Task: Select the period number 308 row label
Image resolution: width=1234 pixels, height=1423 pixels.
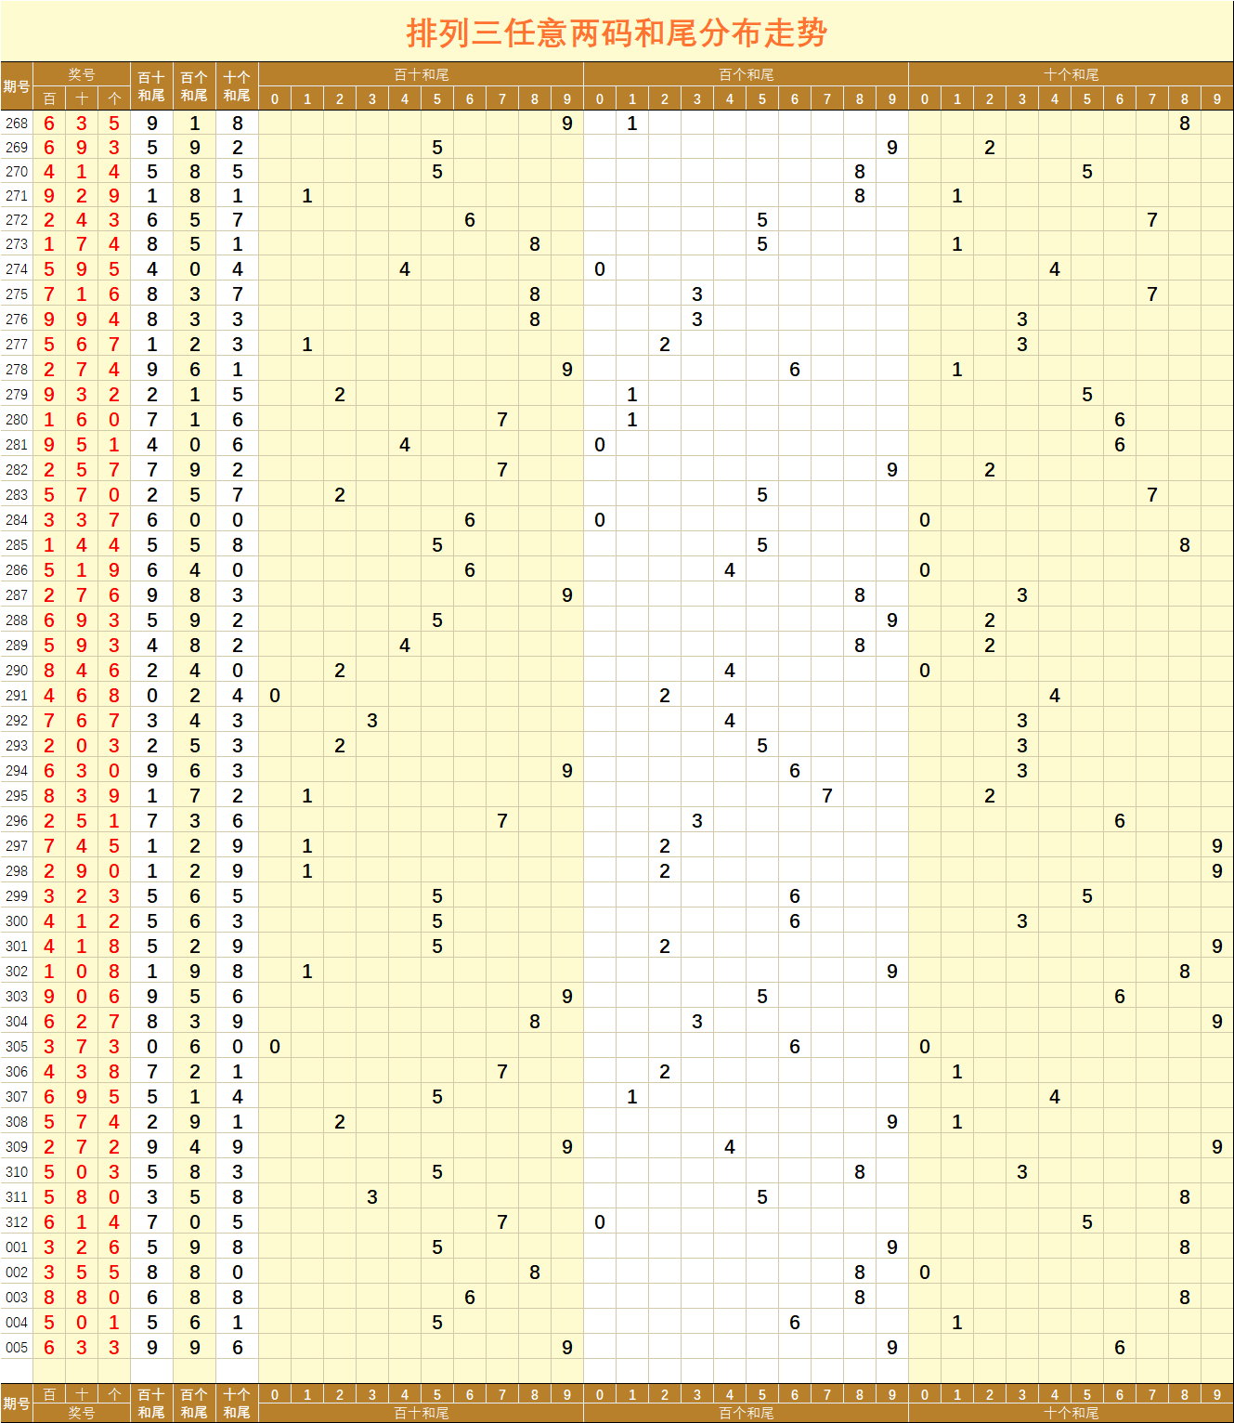Action: point(17,1122)
